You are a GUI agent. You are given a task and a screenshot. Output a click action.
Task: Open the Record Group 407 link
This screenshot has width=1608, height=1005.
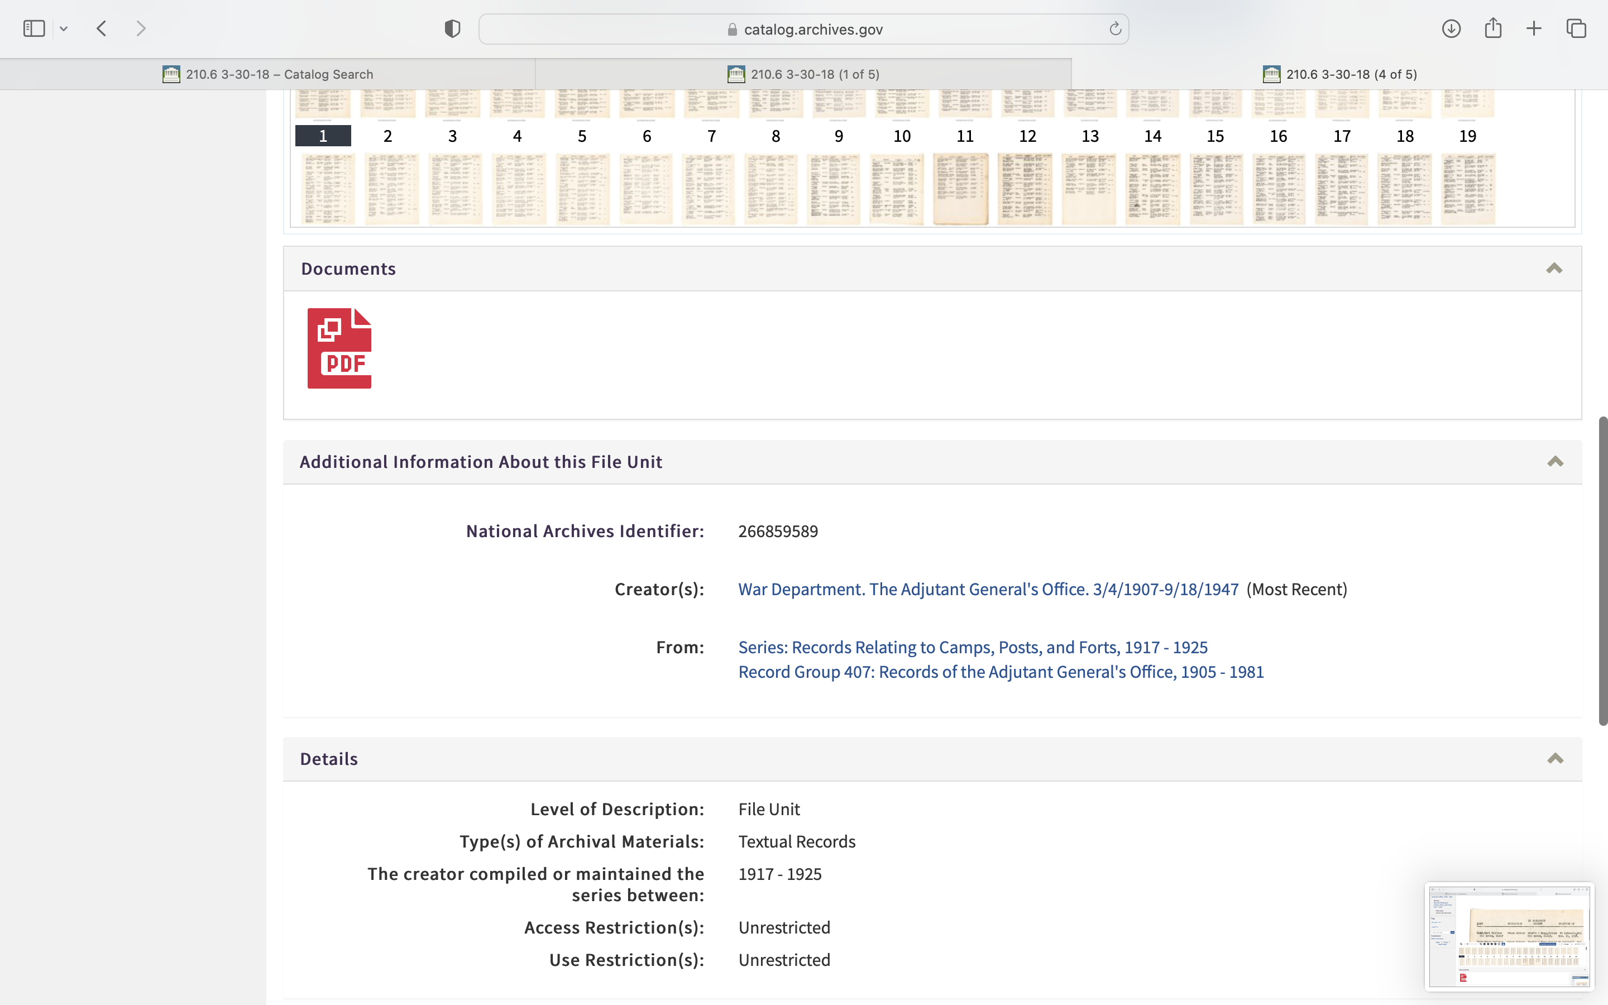click(1001, 672)
